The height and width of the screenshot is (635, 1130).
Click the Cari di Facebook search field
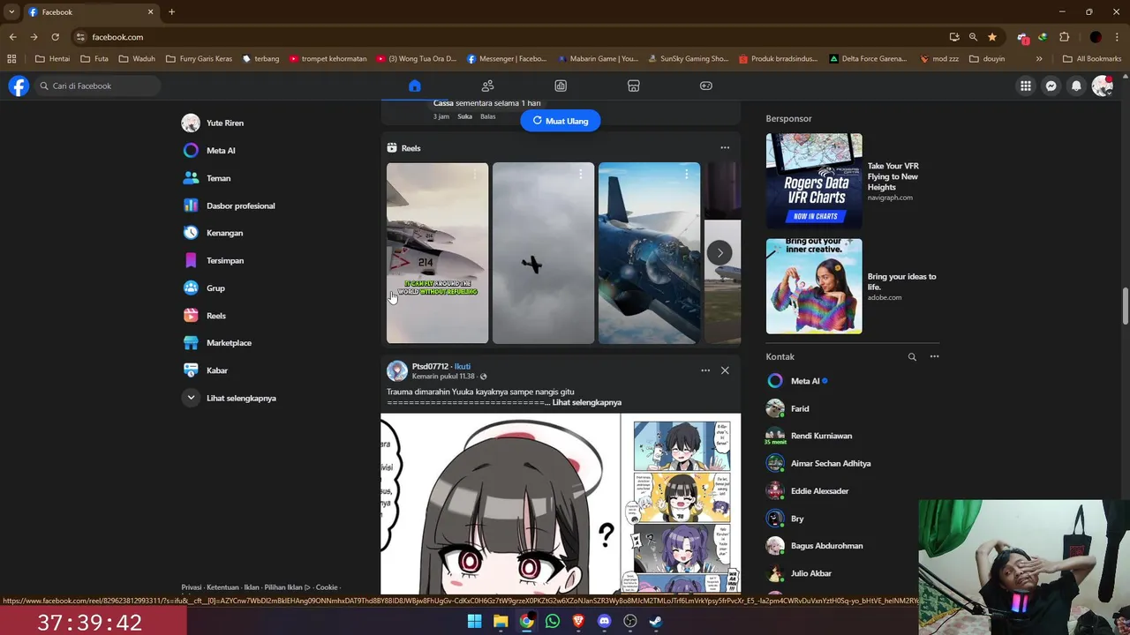98,86
